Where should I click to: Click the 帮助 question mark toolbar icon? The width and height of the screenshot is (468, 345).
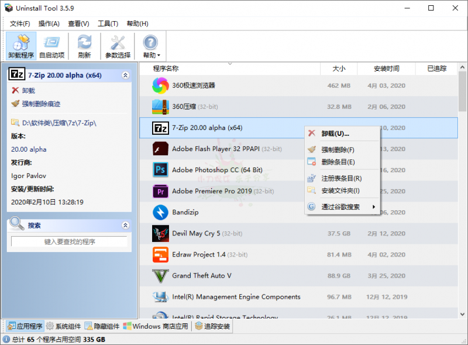[149, 45]
